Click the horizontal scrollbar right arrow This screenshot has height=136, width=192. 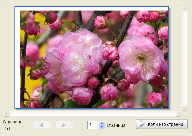pyautogui.click(x=178, y=114)
